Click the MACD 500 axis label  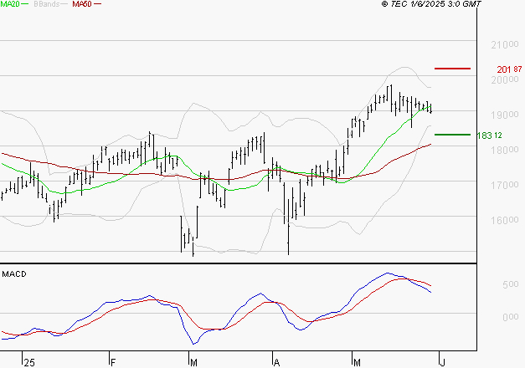[x=510, y=284]
